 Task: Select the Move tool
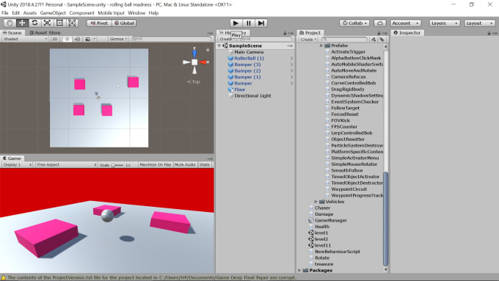click(x=22, y=23)
